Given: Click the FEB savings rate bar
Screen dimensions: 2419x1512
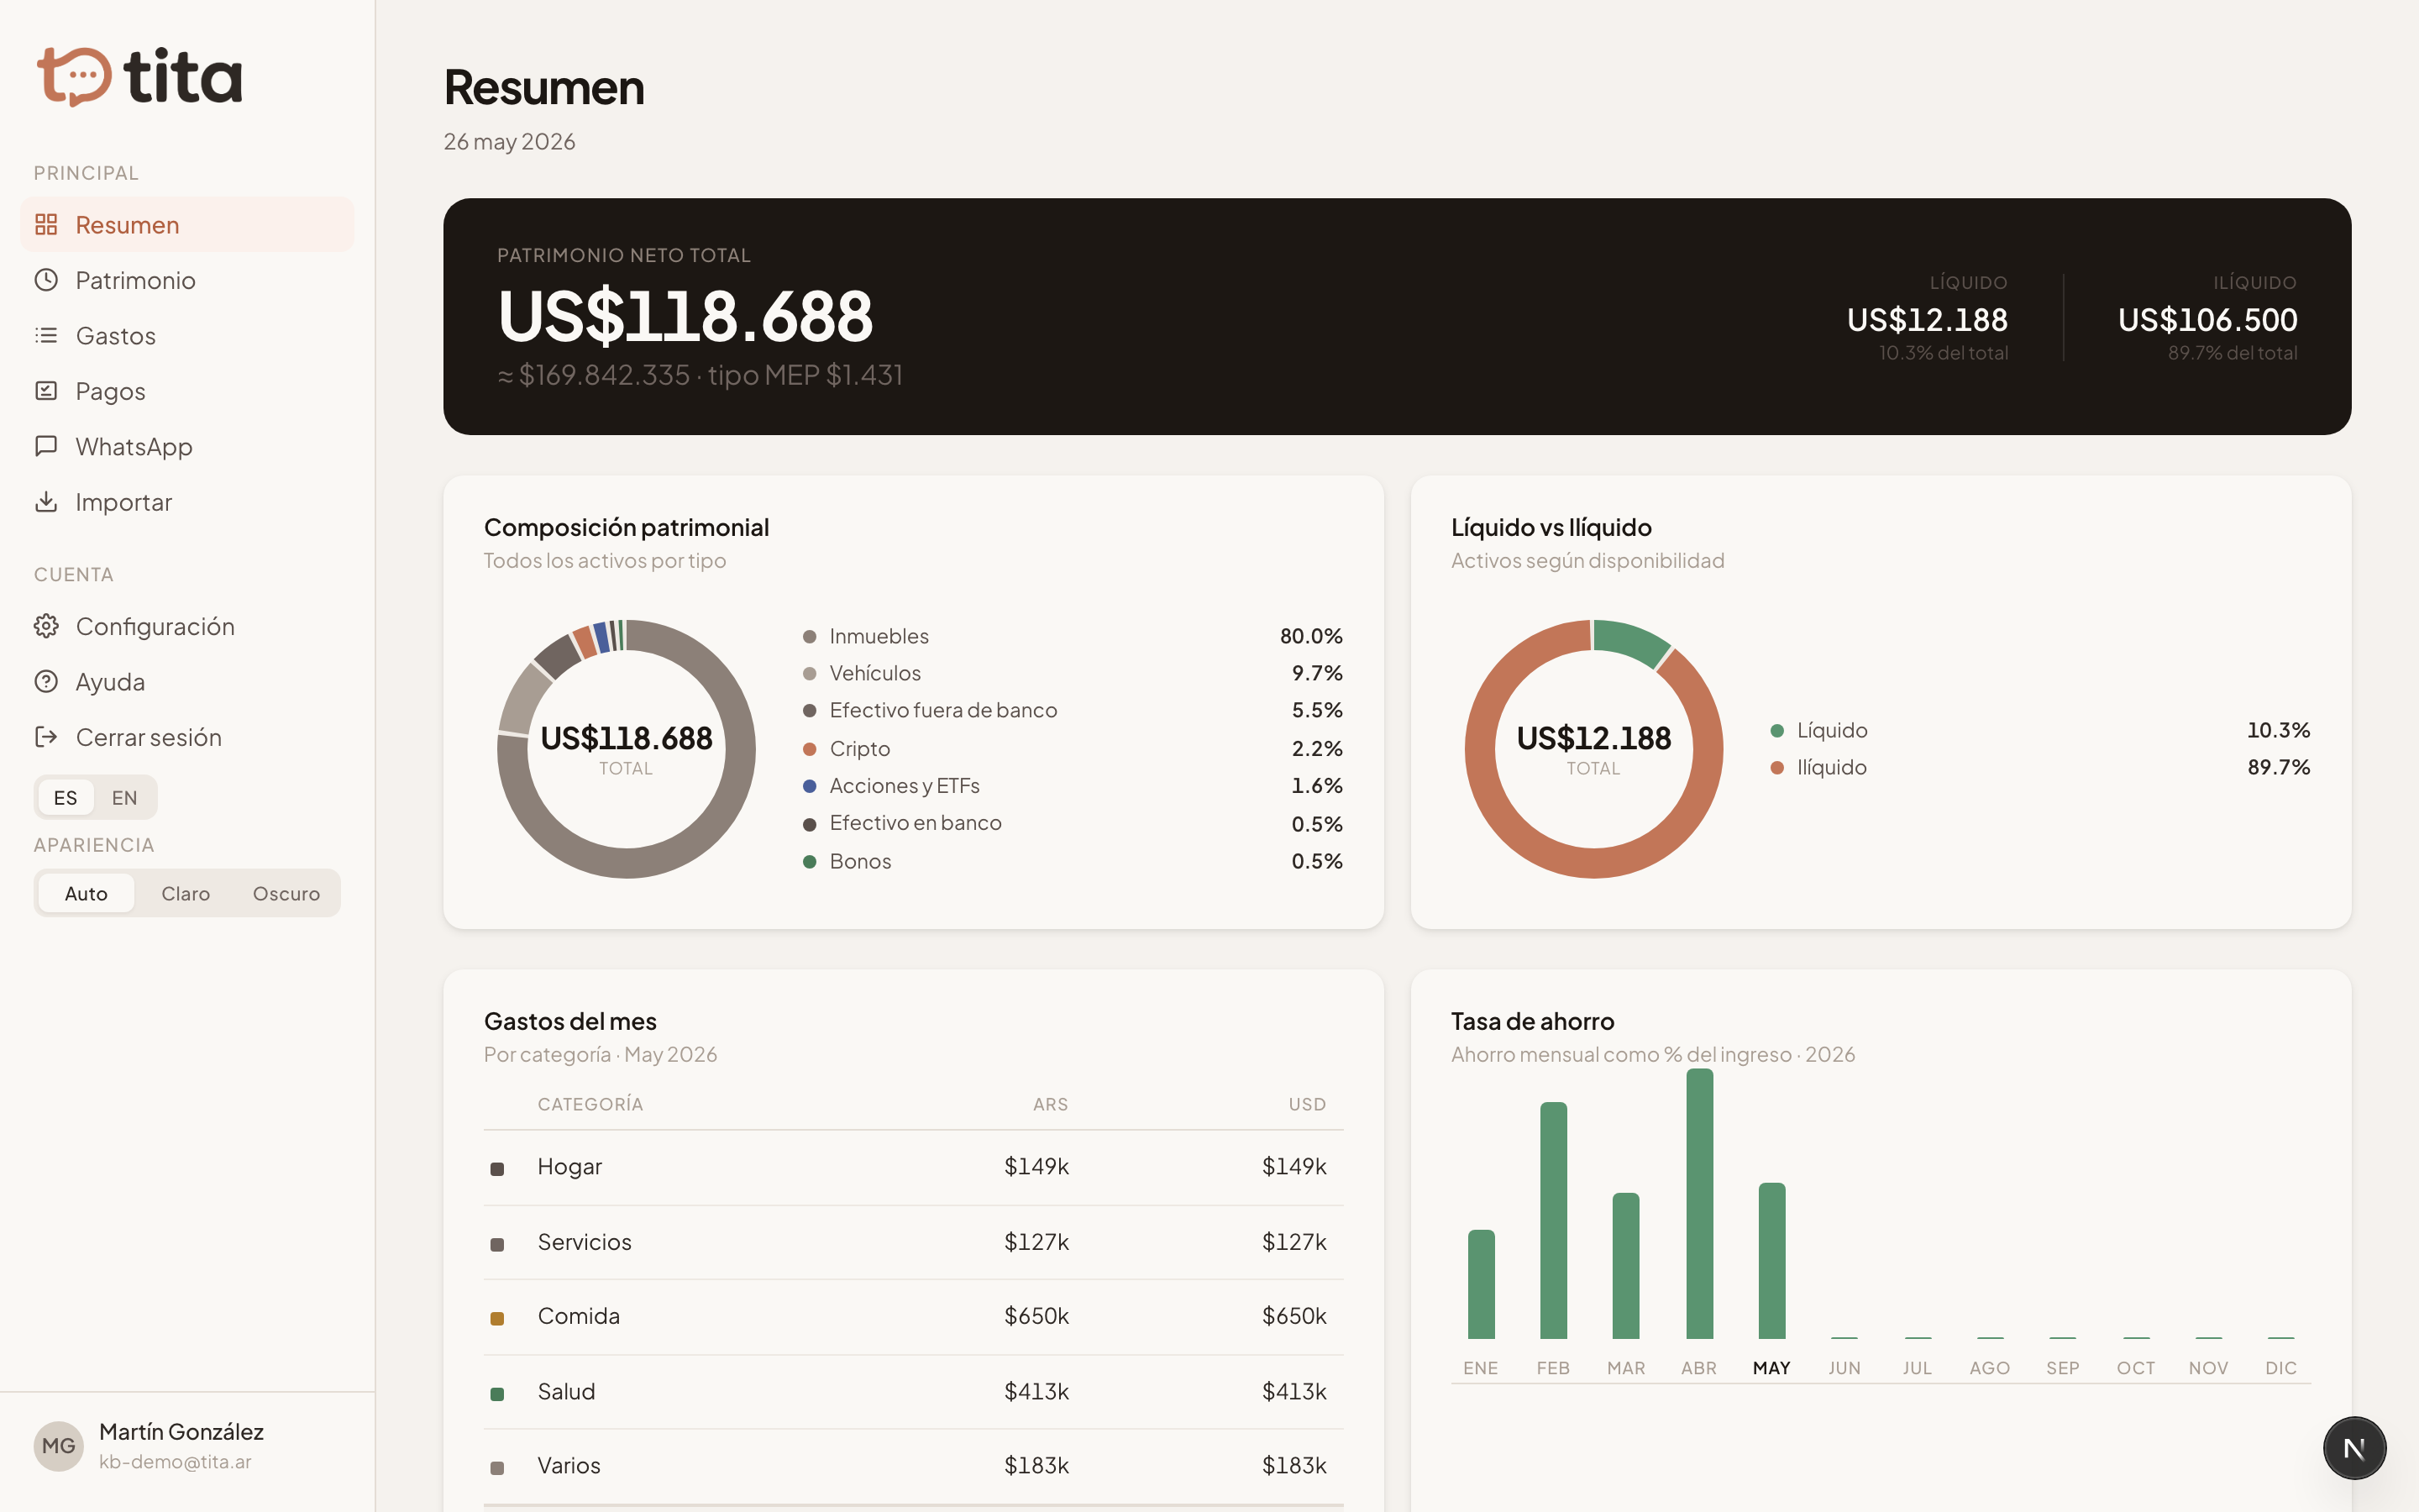Looking at the screenshot, I should click(1553, 1221).
